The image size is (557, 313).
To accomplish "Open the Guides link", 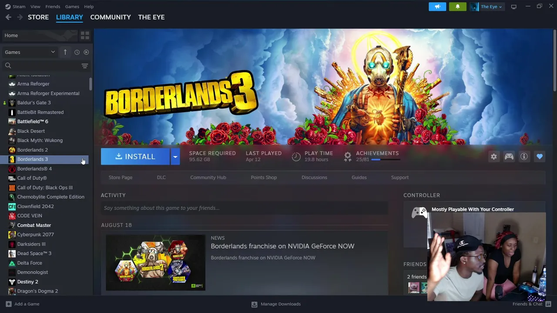I will tap(359, 177).
